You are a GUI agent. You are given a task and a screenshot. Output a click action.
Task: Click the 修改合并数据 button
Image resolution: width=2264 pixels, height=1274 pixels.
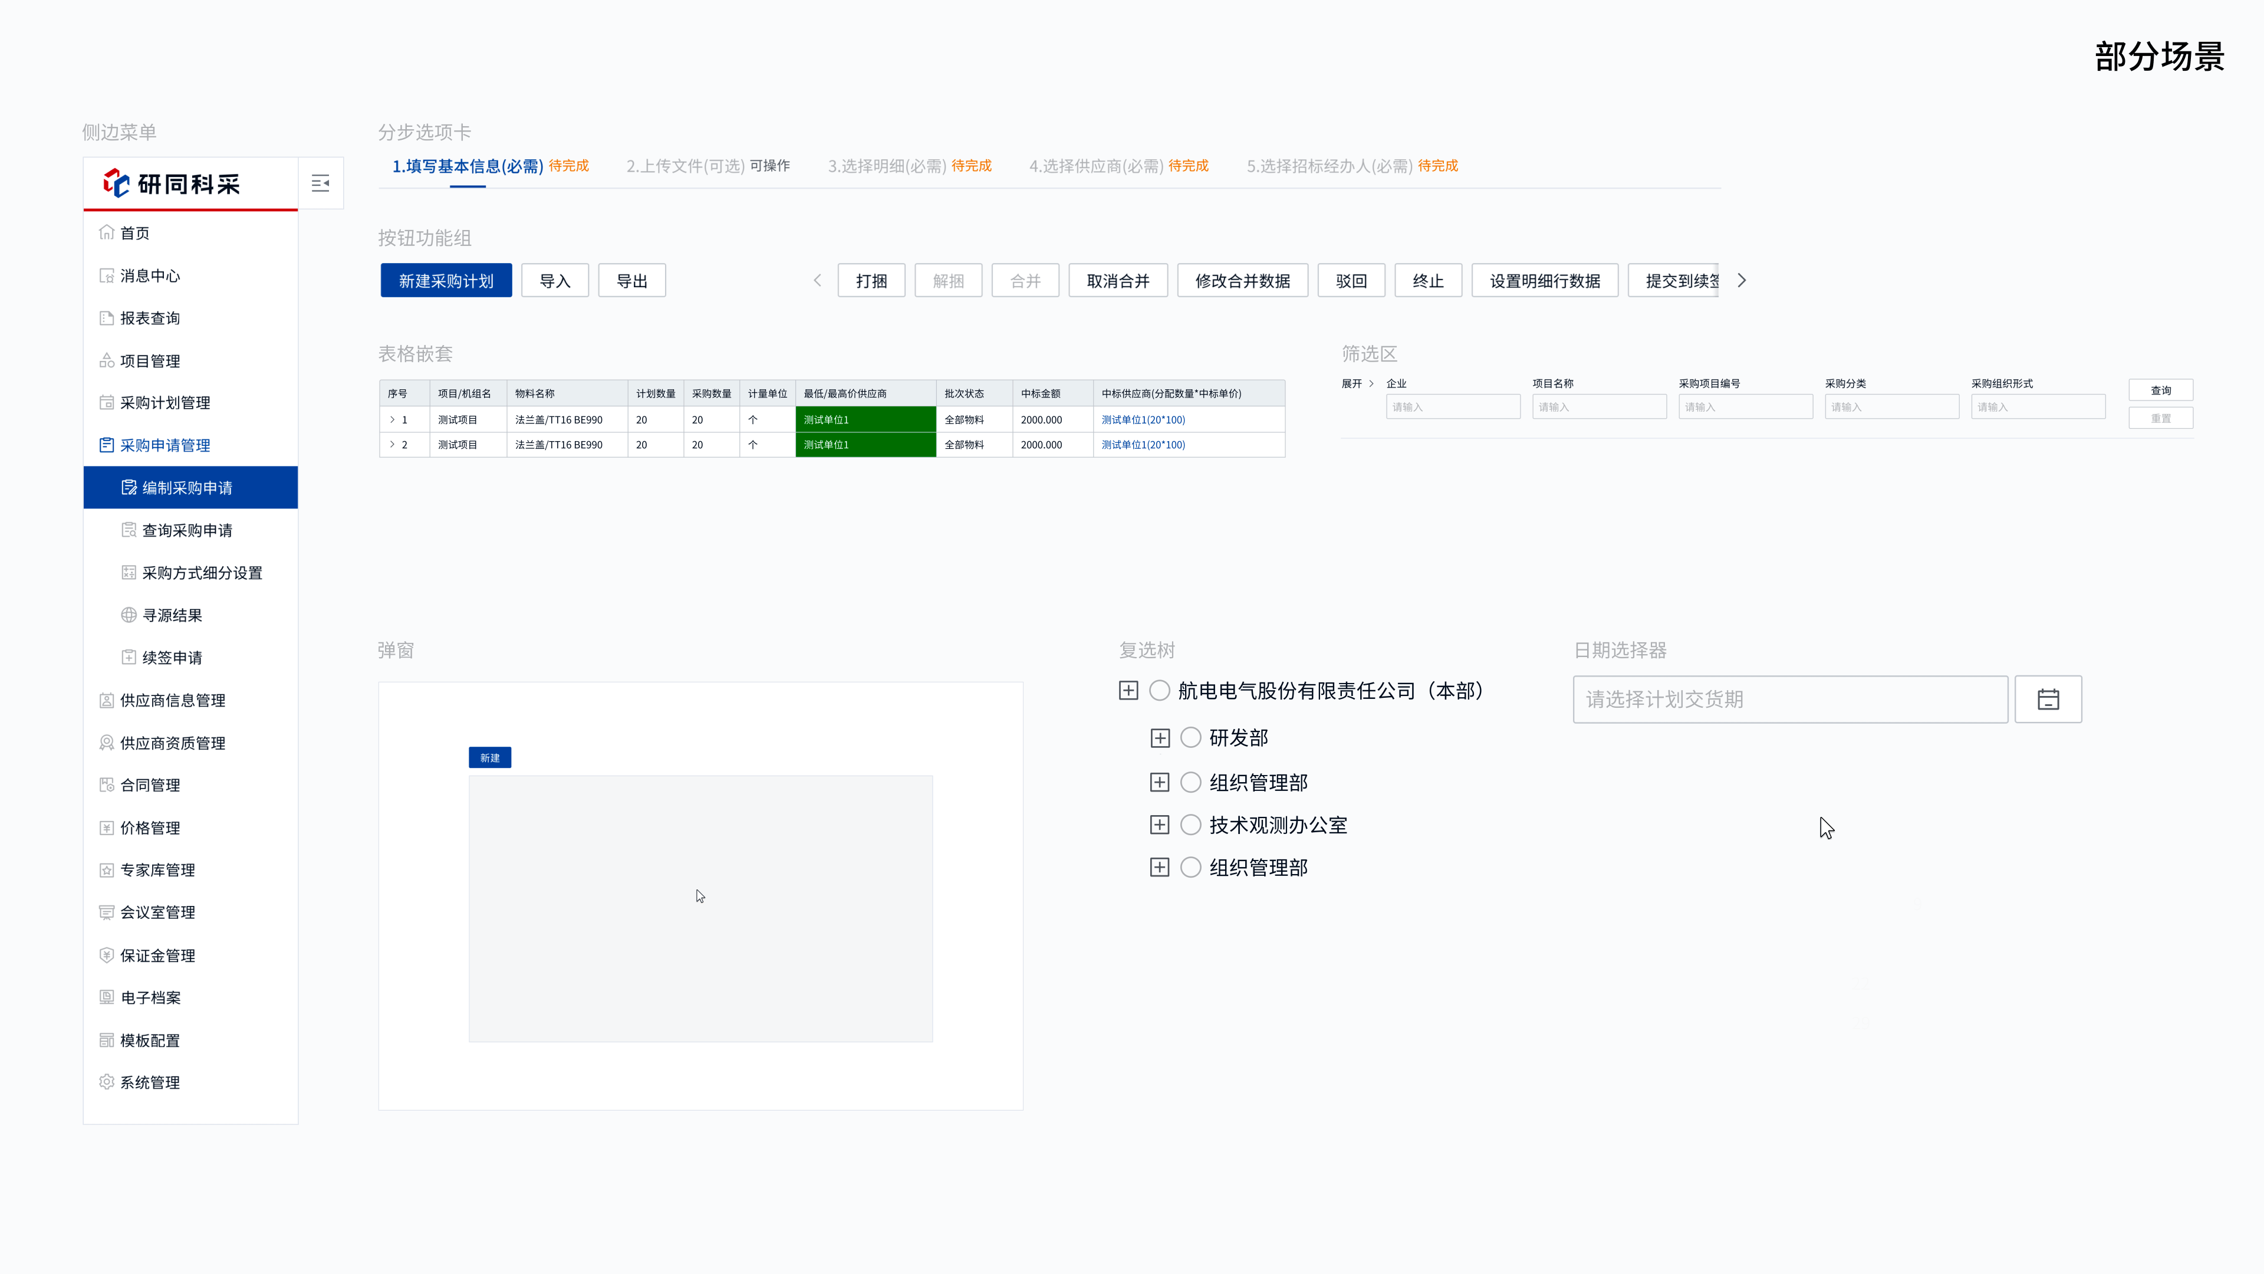[1243, 281]
